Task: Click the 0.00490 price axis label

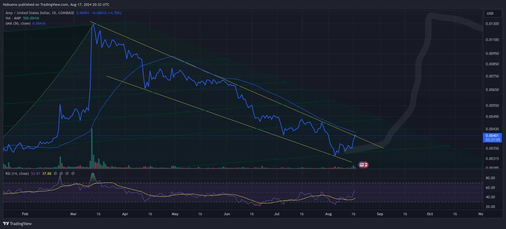Action: coord(492,116)
